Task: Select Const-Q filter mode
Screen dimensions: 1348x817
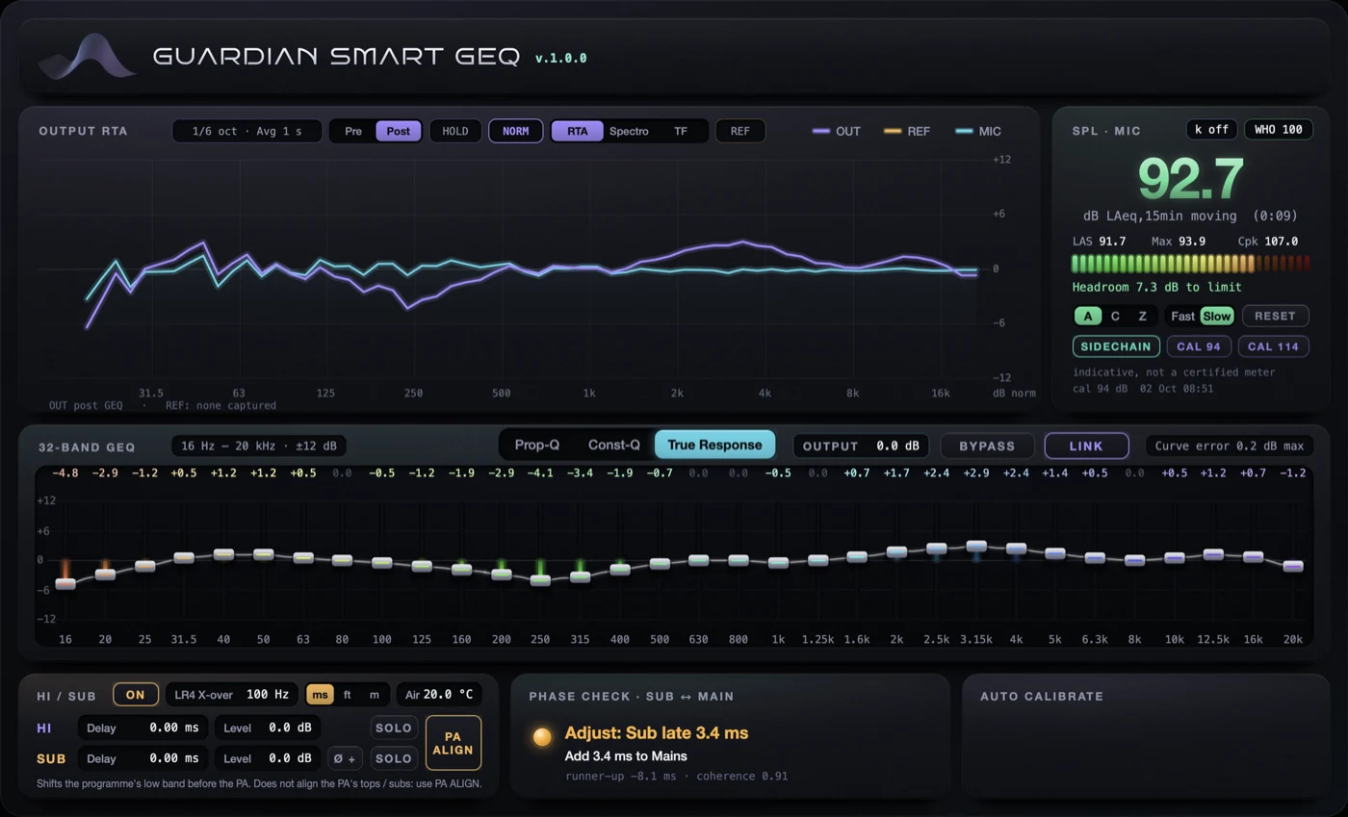Action: click(613, 445)
